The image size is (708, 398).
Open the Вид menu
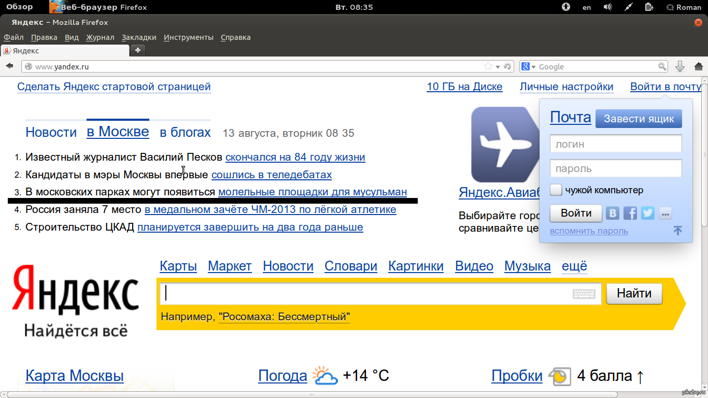[x=72, y=37]
